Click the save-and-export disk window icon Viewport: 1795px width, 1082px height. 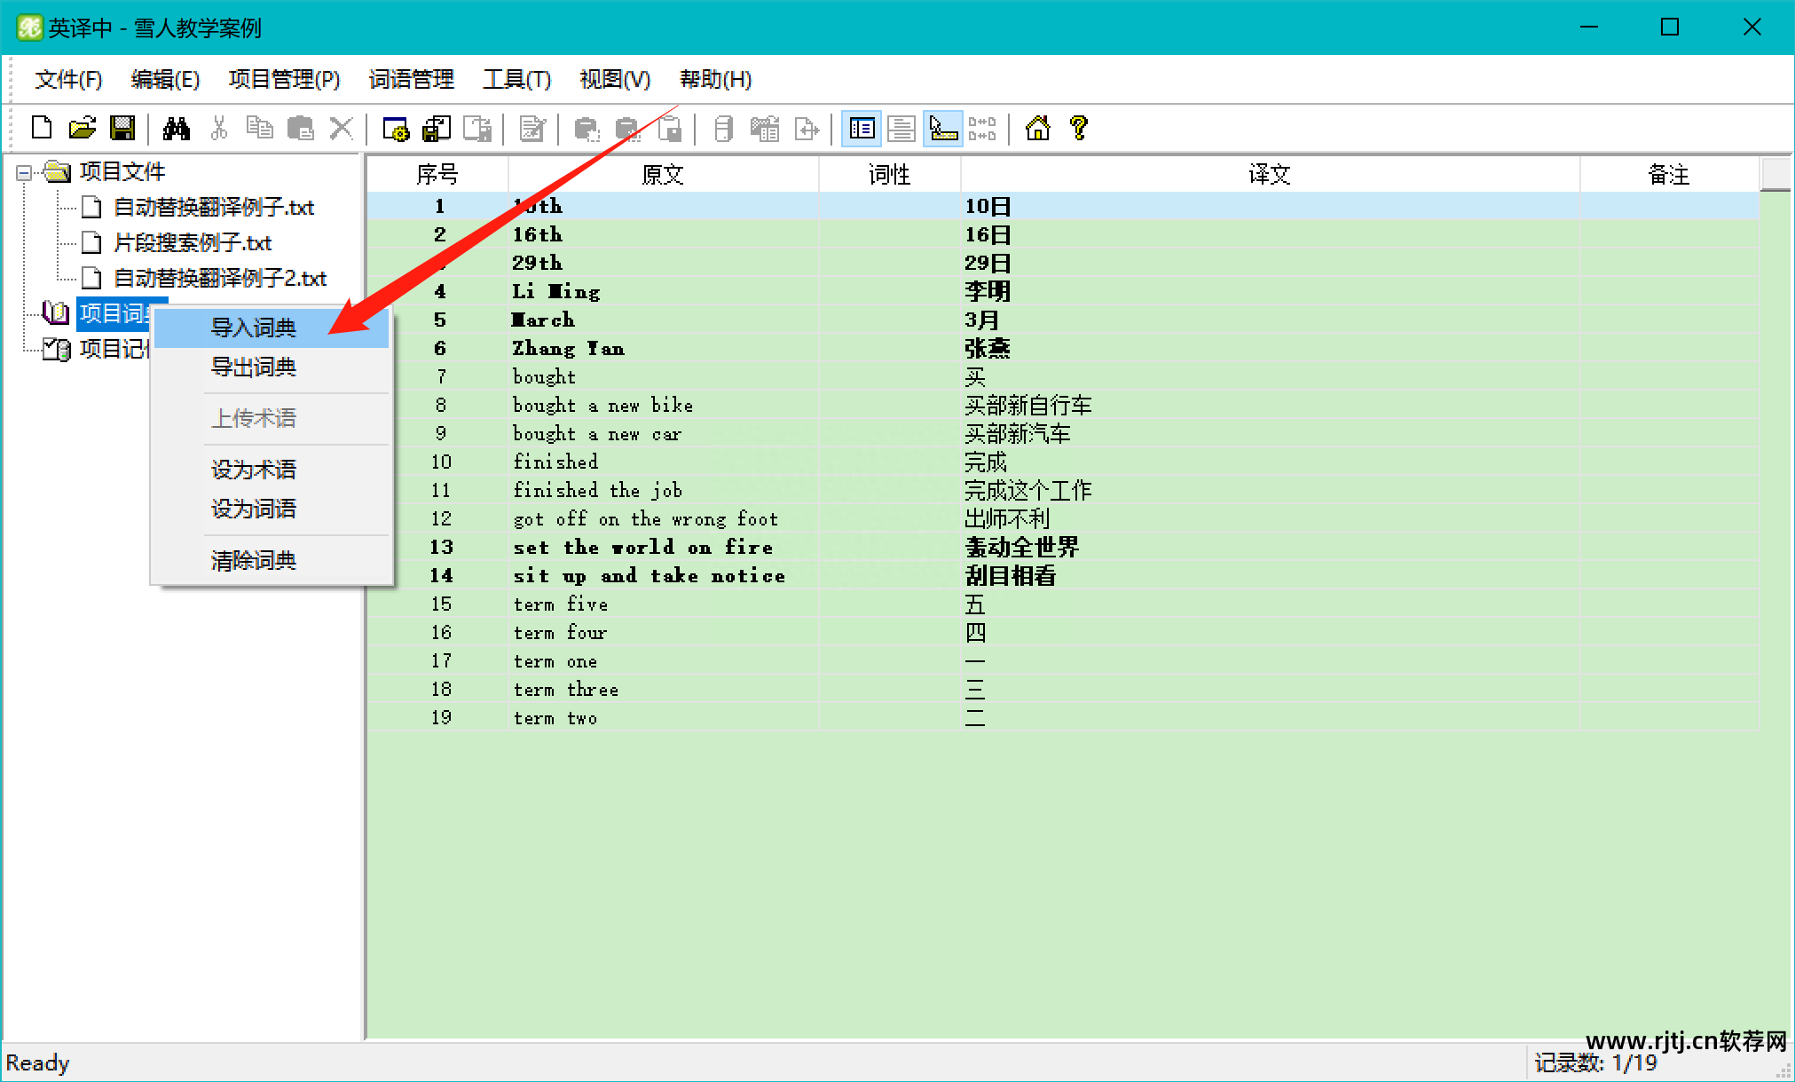click(x=437, y=130)
